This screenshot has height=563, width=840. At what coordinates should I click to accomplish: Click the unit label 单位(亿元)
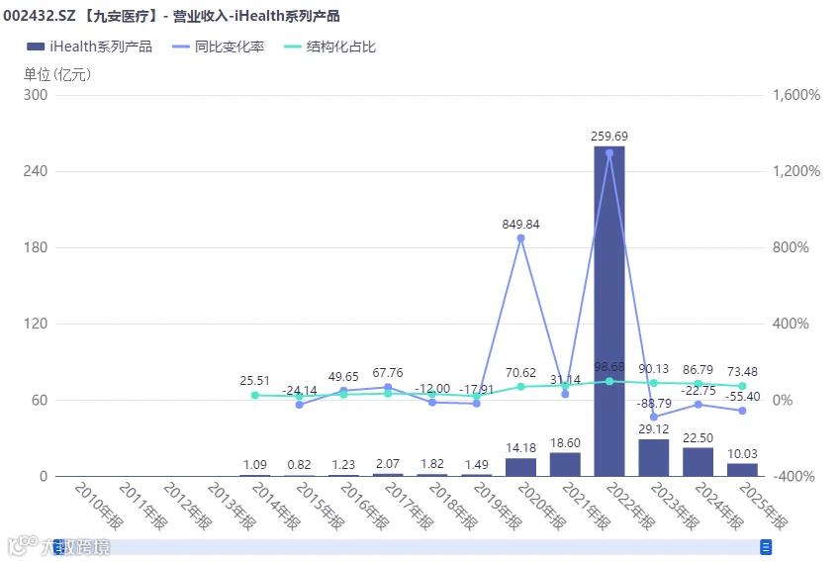56,74
